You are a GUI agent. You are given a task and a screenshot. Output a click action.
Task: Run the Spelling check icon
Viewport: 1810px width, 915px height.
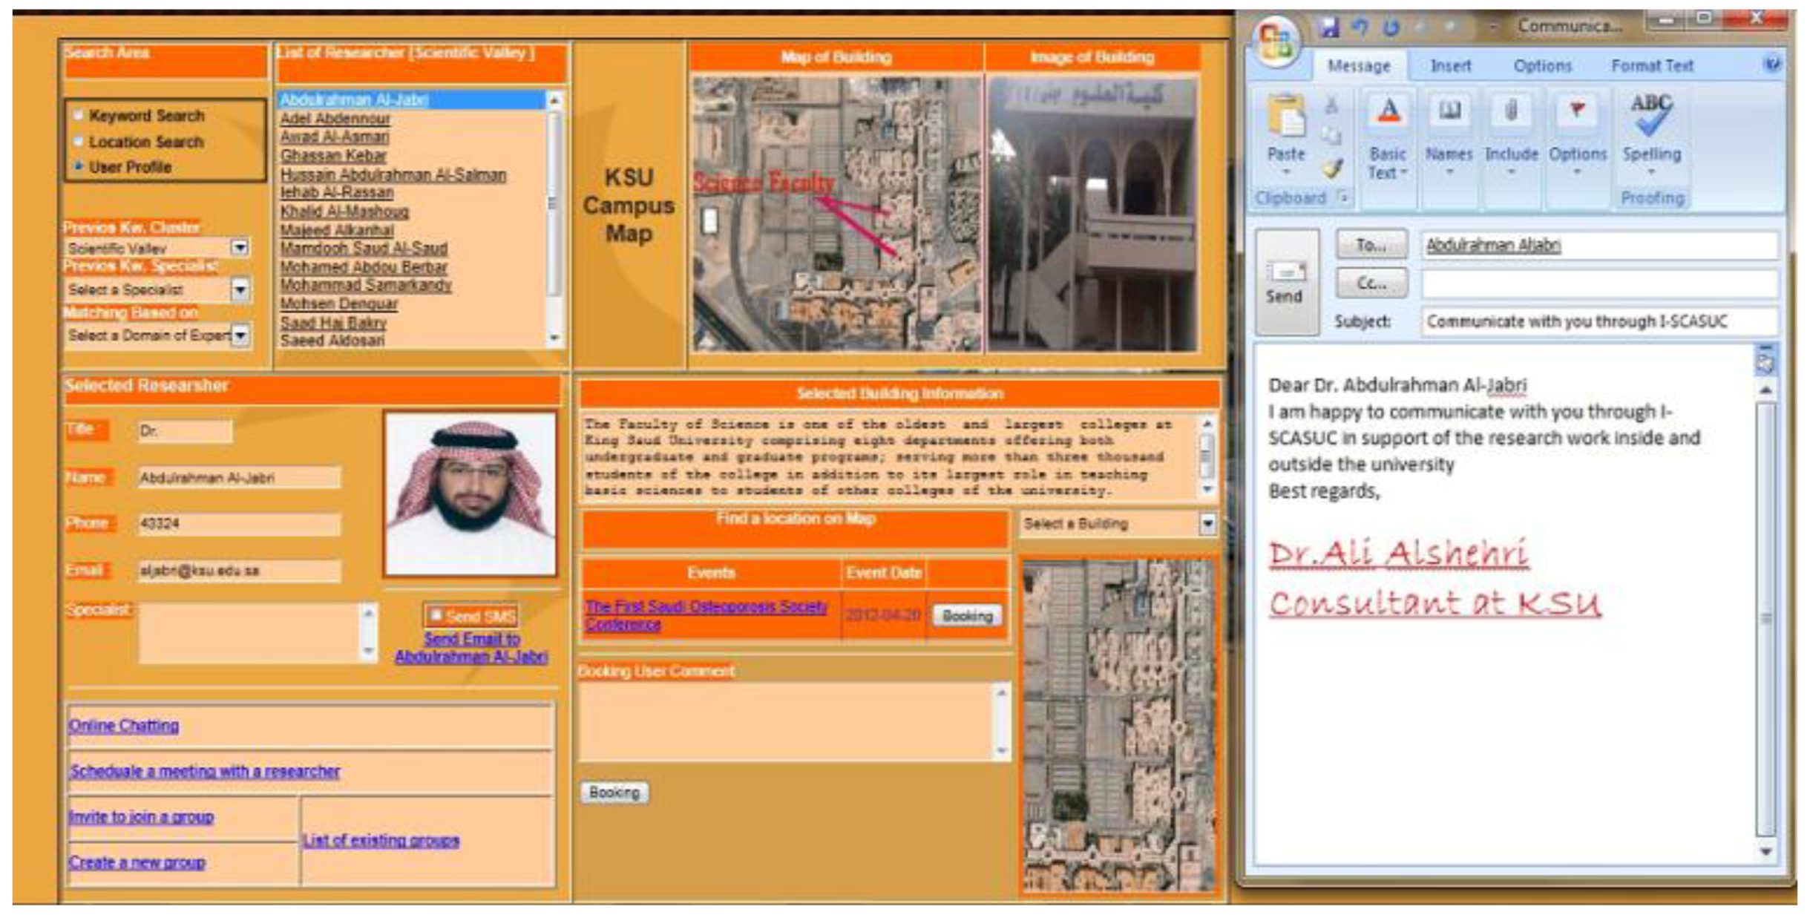click(1651, 117)
